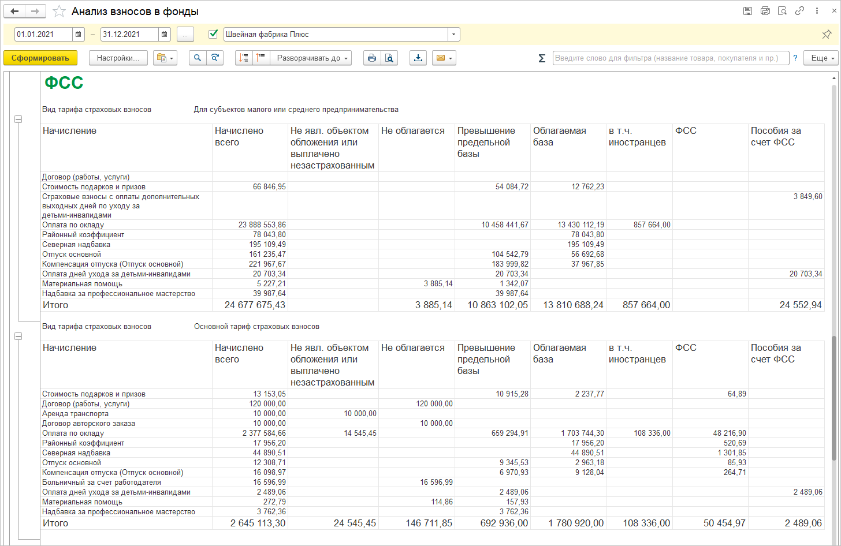Click the find magnifier icon in toolbar
This screenshot has height=546, width=841.
pos(198,58)
